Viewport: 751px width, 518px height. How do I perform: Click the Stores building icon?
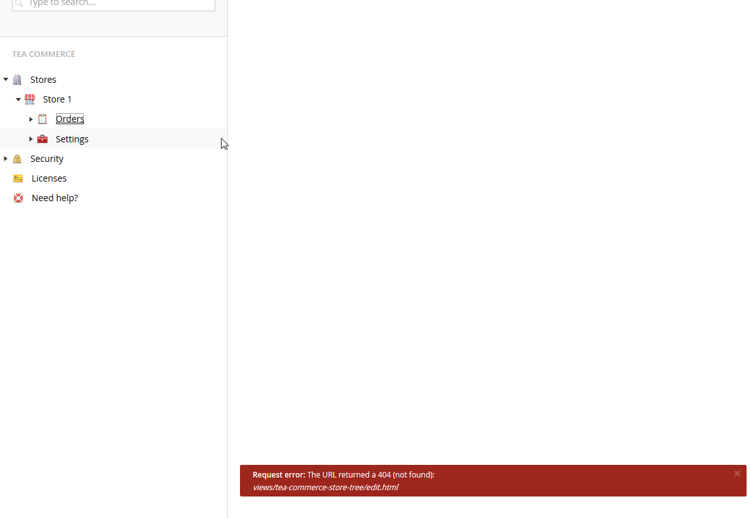[x=17, y=80]
